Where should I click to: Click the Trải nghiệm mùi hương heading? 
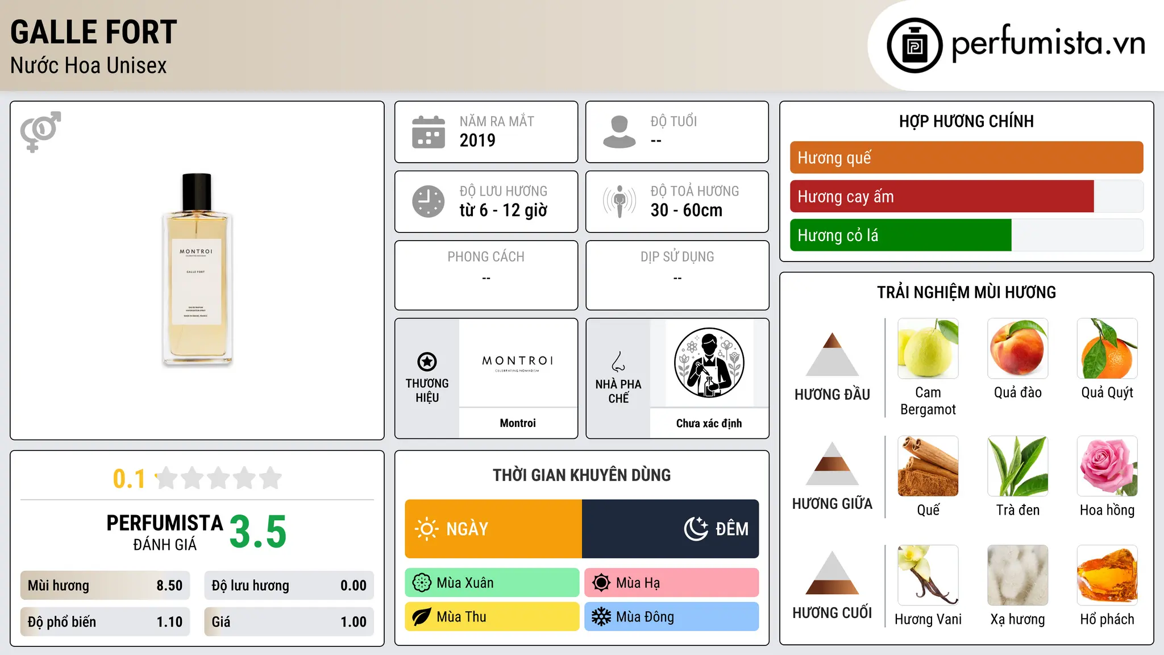click(966, 292)
